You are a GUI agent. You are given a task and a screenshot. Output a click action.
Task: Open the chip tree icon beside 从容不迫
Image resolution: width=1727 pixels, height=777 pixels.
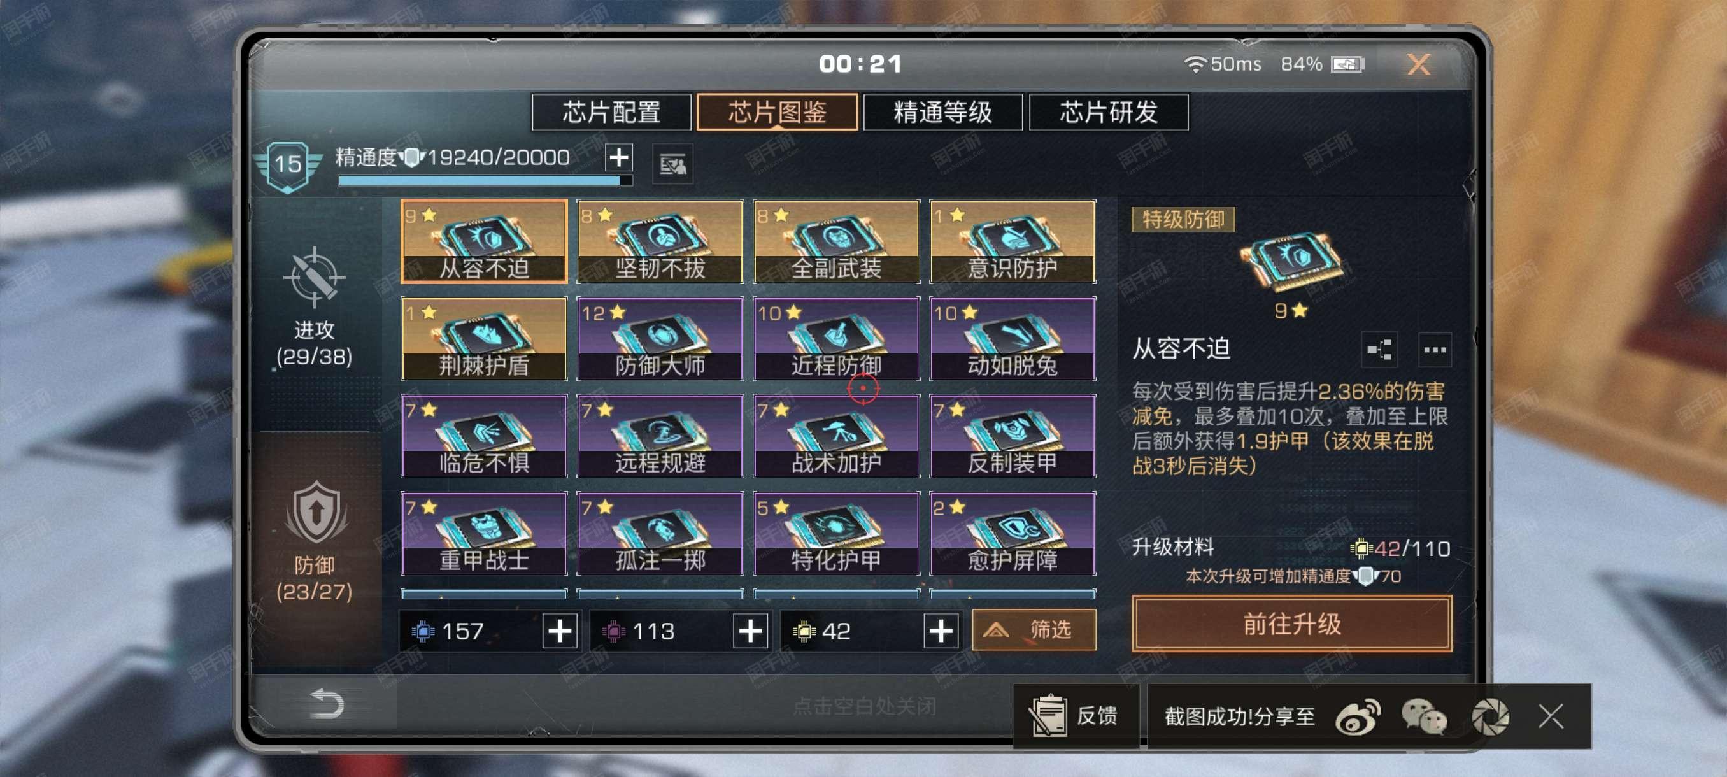tap(1379, 349)
